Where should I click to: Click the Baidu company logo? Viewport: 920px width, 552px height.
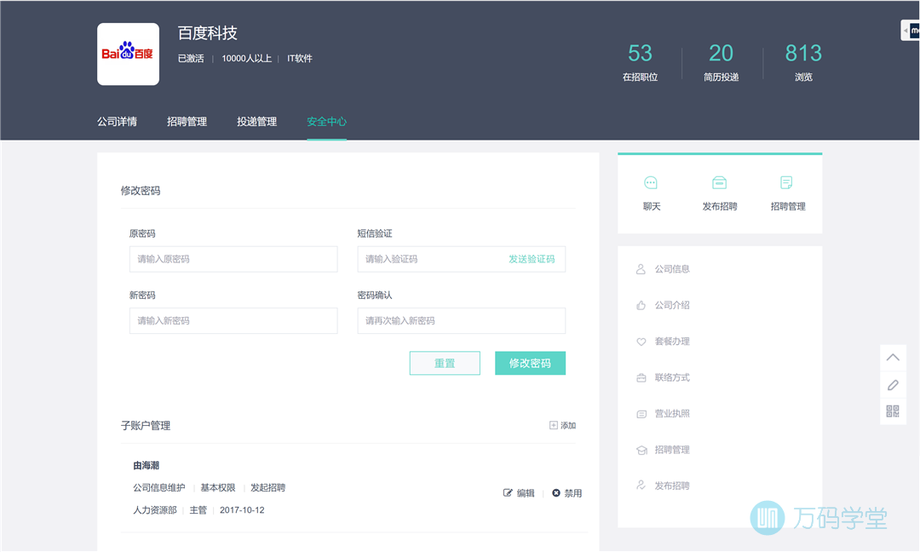(x=128, y=54)
